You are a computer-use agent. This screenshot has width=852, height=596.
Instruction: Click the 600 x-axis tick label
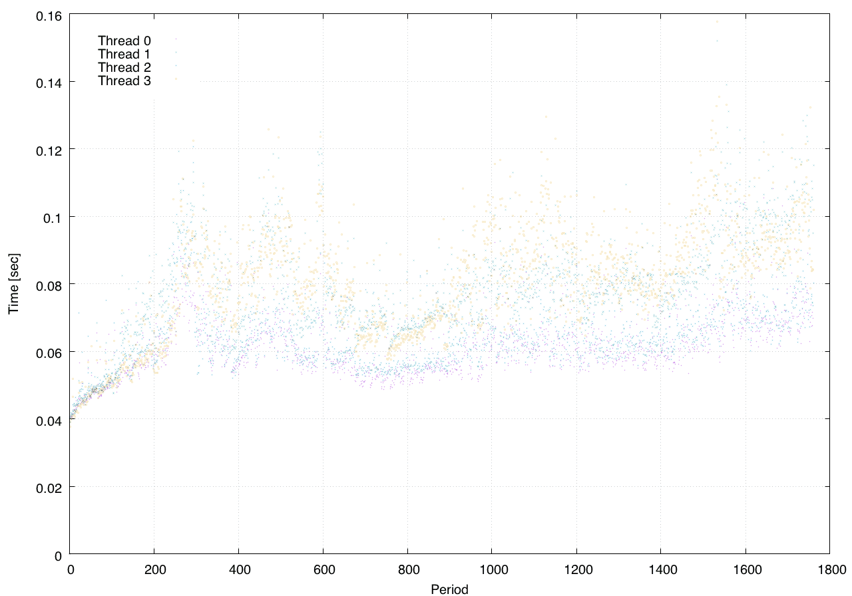[x=323, y=569]
